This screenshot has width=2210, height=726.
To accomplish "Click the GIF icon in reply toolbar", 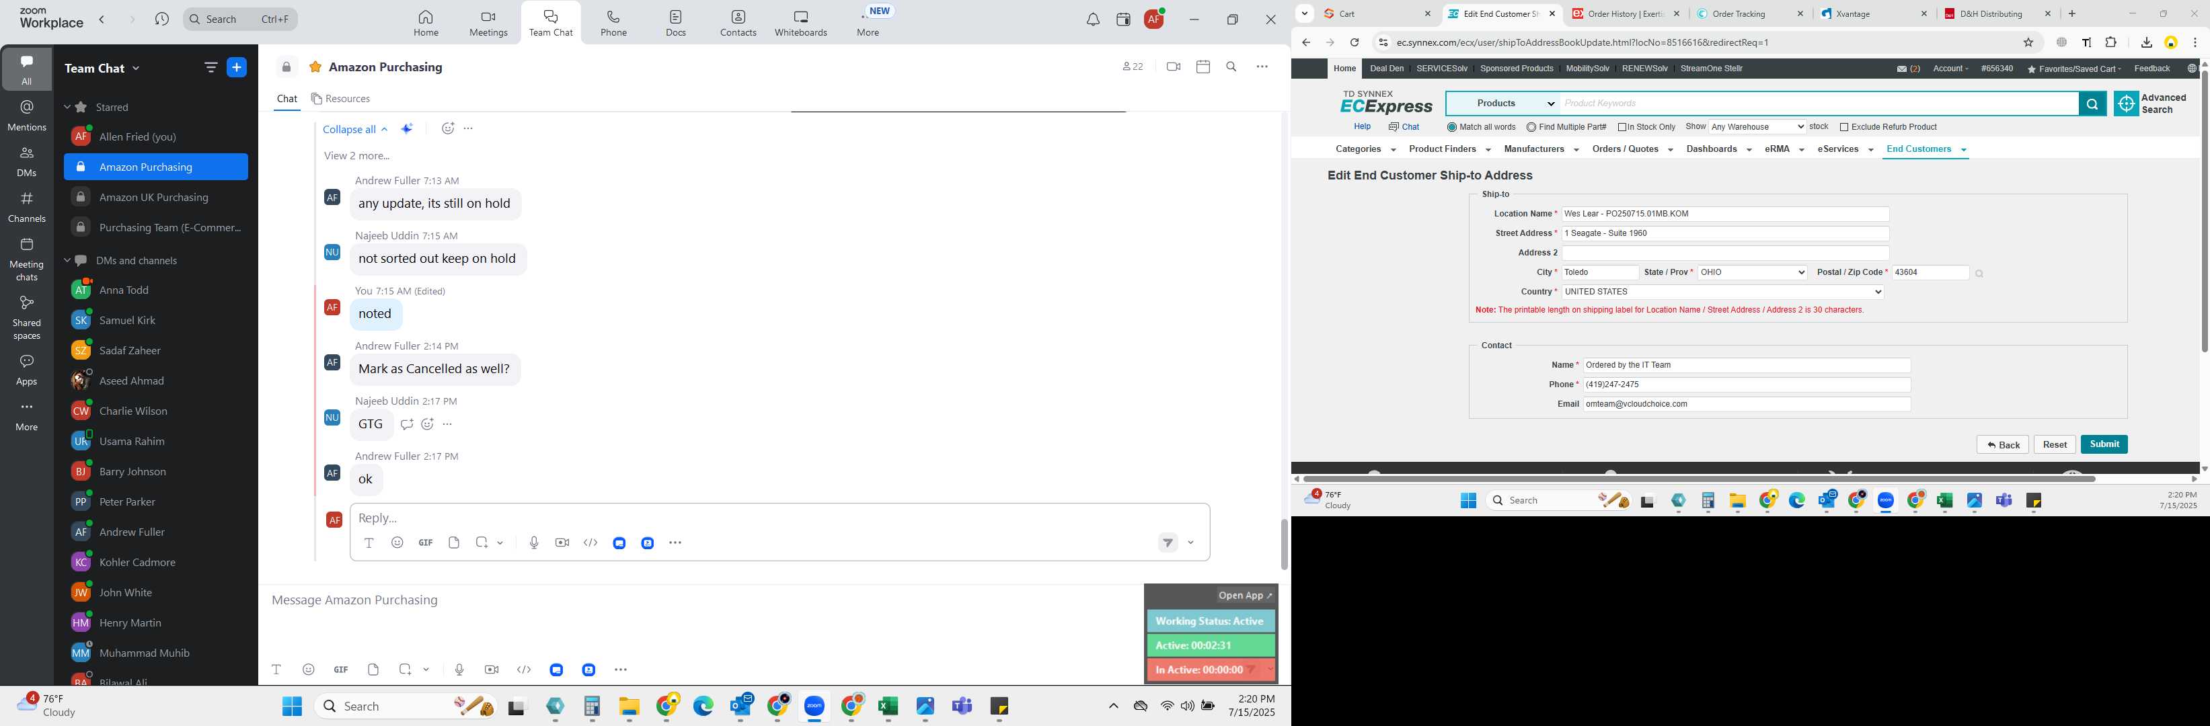I will coord(426,542).
